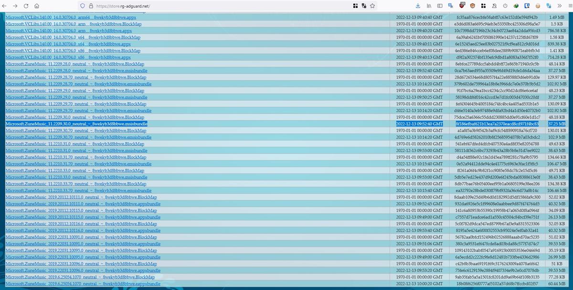Image resolution: width=573 pixels, height=290 pixels.
Task: Open the Downloads panel
Action: 418,6
